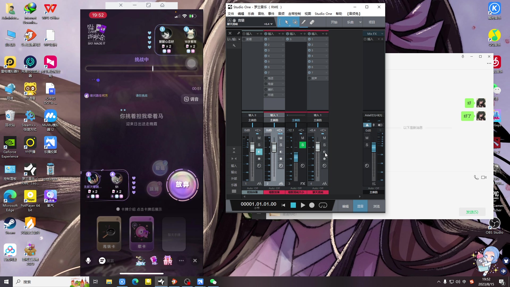Add an insert to the Mix FX main channel

[382, 39]
